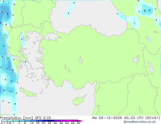Select the '00..03 UTC' time range text
This screenshot has width=161, height=124.
point(134,118)
